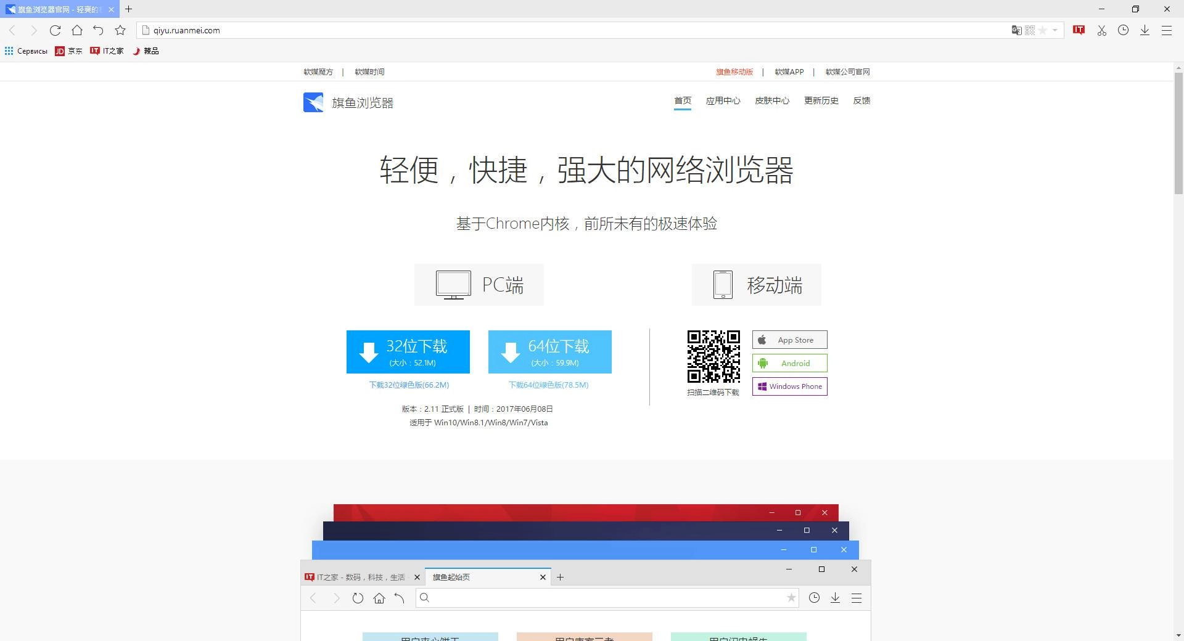
Task: Select the 首页 navigation item
Action: (683, 100)
